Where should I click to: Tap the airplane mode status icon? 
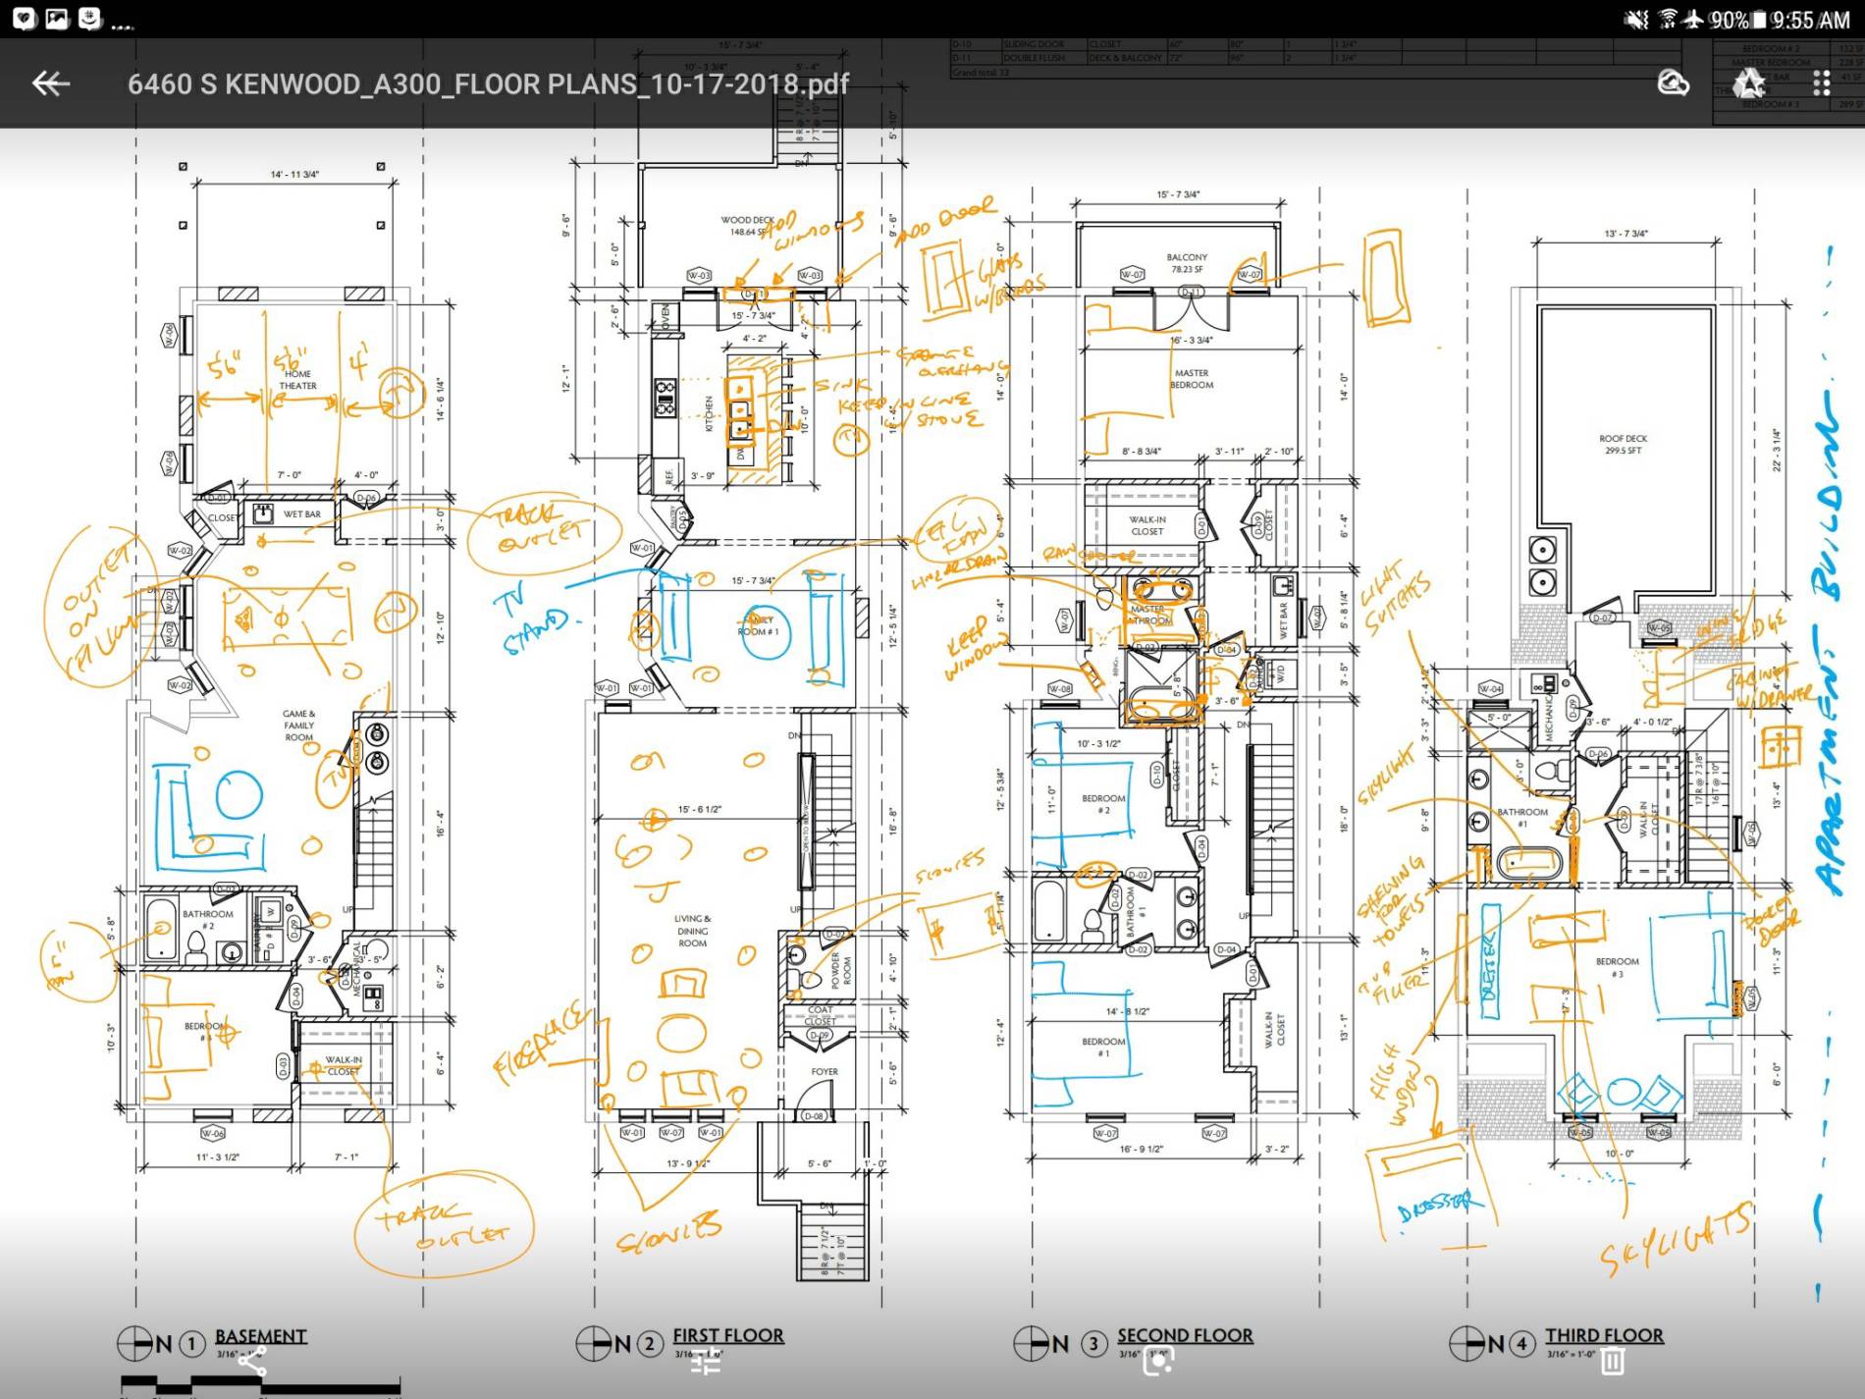[1693, 20]
